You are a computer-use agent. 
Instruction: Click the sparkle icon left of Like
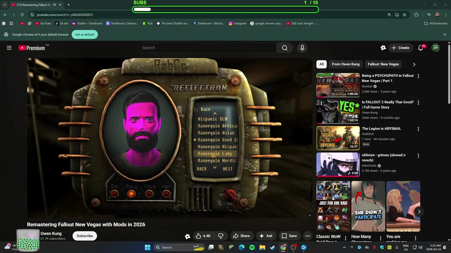coord(187,236)
